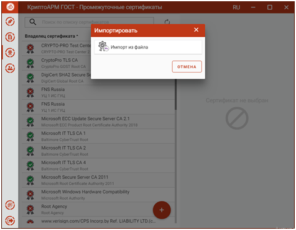The image size is (296, 230).
Task: Select the Microsoft IT TLS CA 2 certificate
Action: pyautogui.click(x=98, y=151)
